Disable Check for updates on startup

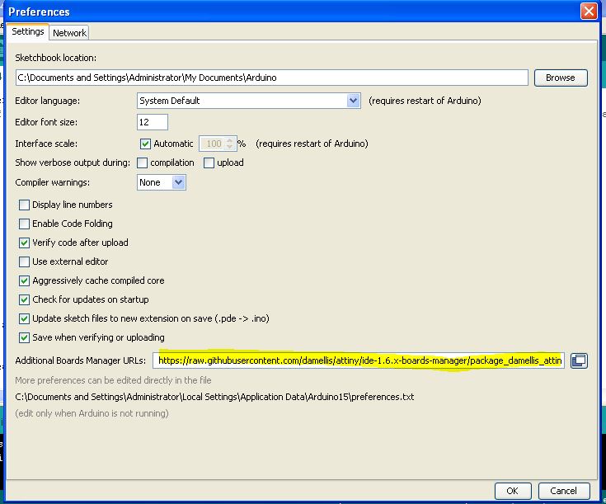pos(24,299)
